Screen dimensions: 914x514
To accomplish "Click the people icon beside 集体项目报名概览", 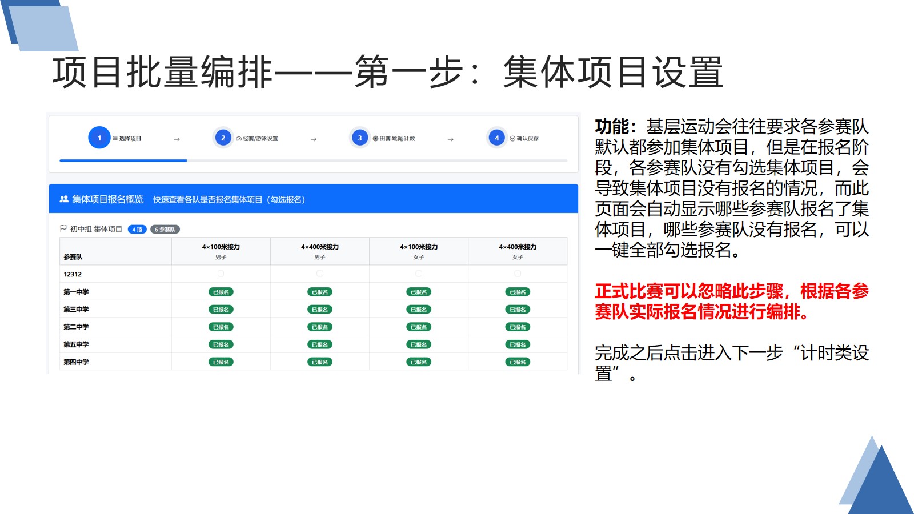I will click(x=64, y=199).
